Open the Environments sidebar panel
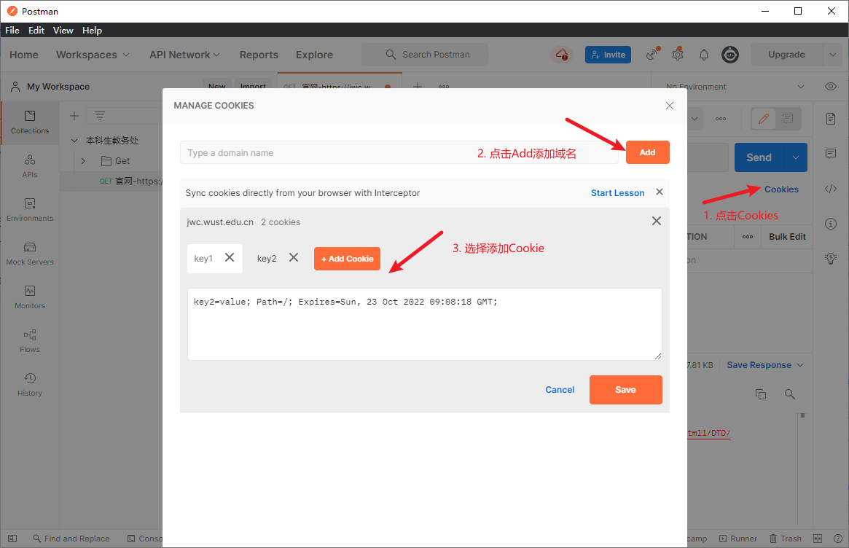 [30, 210]
